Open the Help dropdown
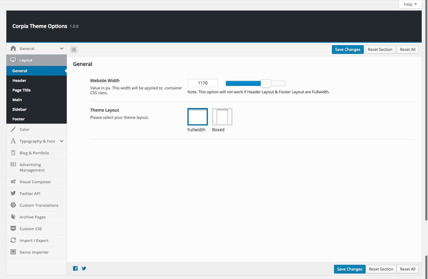 410,4
